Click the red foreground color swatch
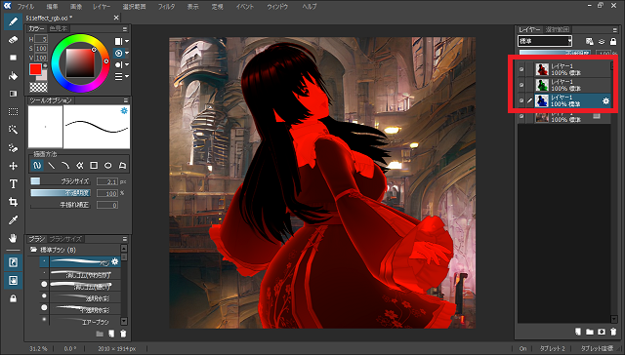 [x=35, y=69]
